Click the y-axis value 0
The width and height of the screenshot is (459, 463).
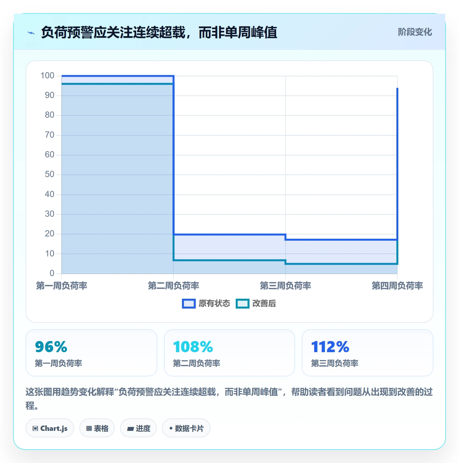[52, 273]
